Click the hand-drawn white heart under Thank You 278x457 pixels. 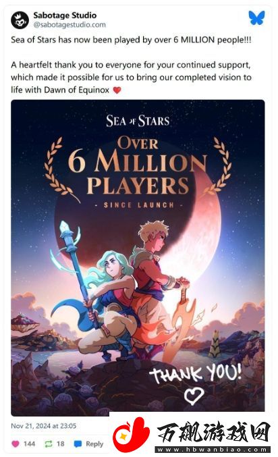pos(194,396)
